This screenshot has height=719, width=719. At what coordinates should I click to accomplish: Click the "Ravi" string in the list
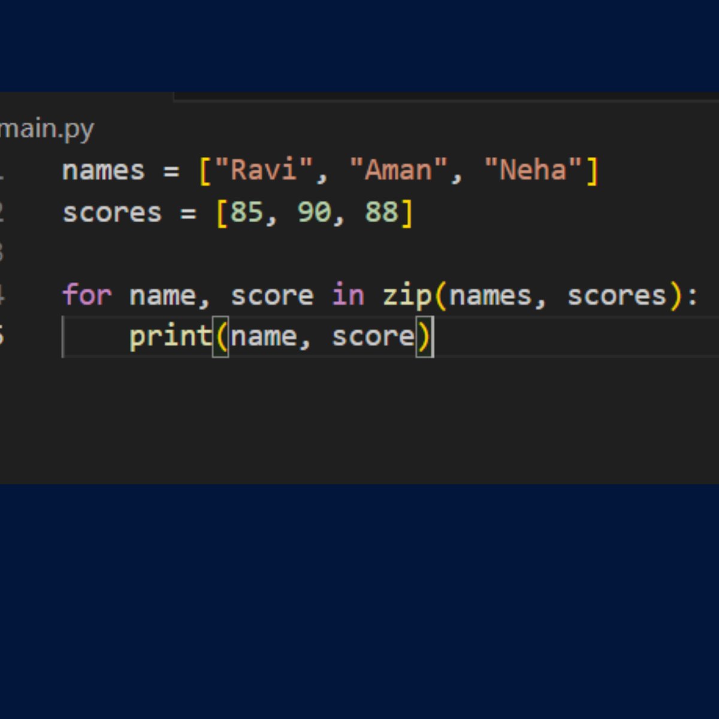(264, 170)
